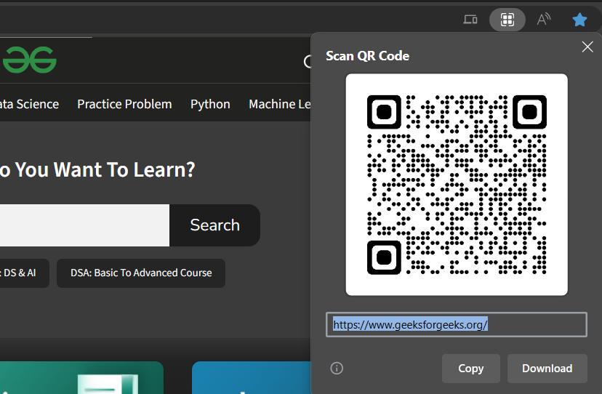Open the DS & AI course chip

pos(24,273)
